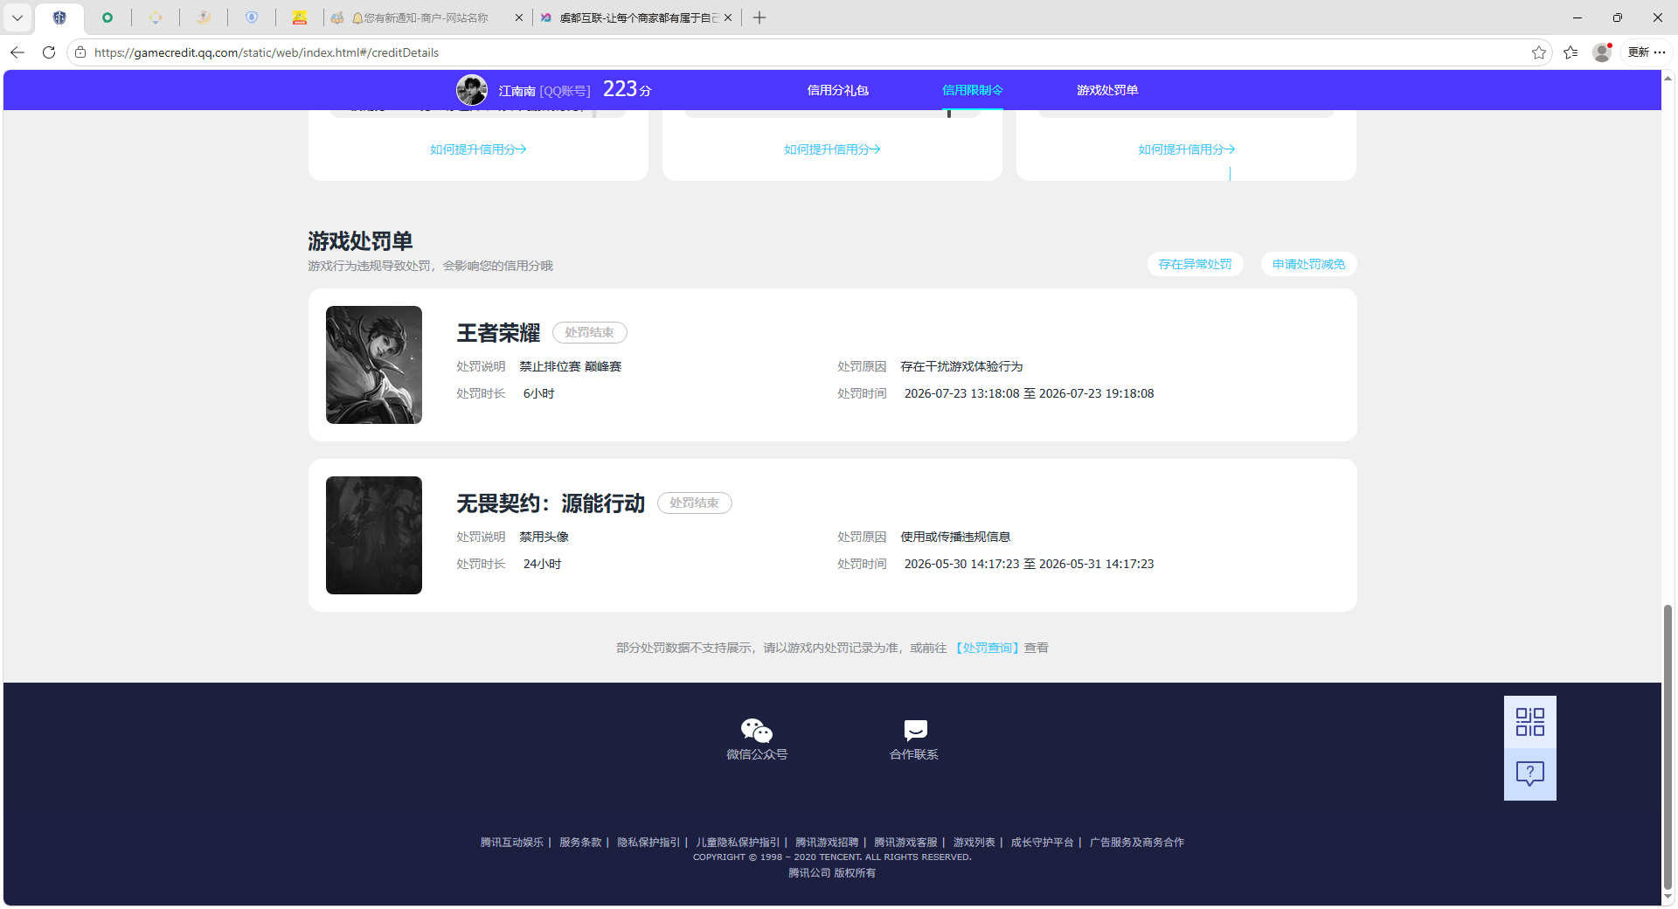Click the 更新 browser menu button
1678x909 pixels.
pos(1647,52)
